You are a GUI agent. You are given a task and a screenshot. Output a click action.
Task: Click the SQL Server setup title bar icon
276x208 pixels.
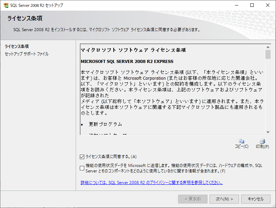(6, 5)
